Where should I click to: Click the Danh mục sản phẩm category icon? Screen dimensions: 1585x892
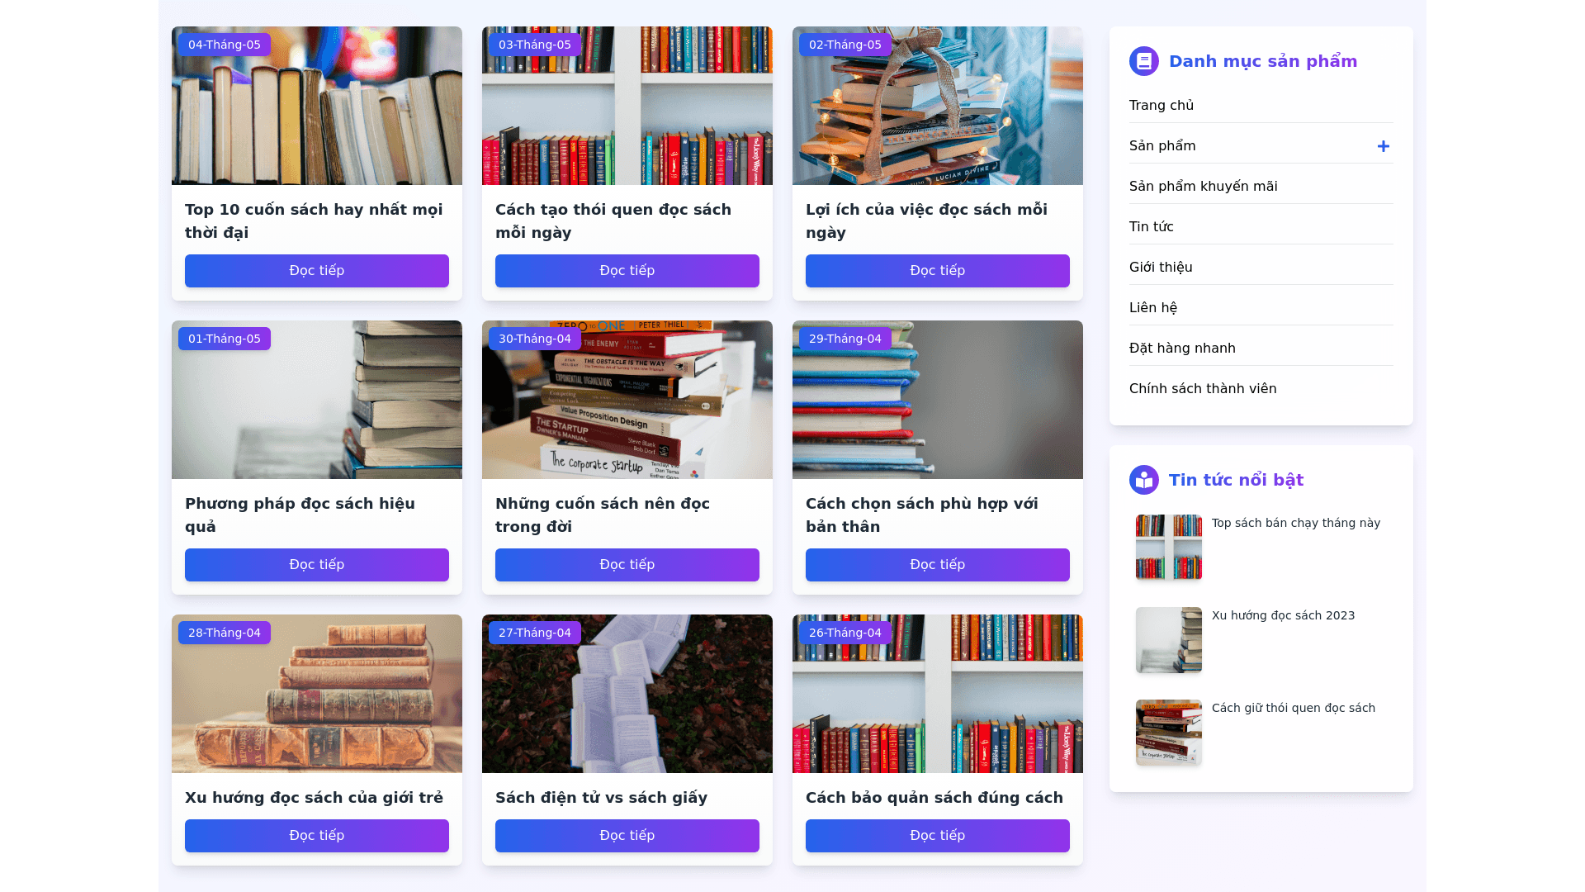coord(1144,61)
